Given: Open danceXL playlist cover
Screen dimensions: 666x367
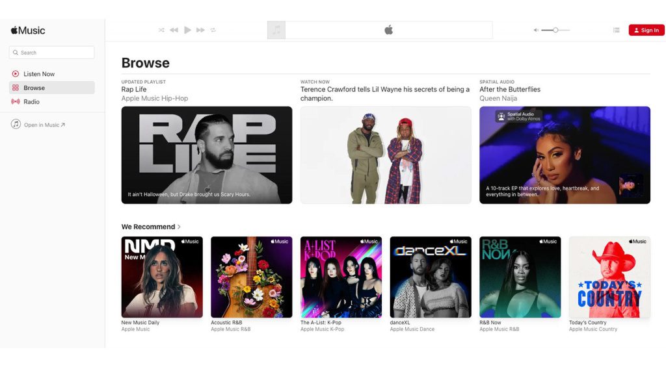Looking at the screenshot, I should coord(431,277).
